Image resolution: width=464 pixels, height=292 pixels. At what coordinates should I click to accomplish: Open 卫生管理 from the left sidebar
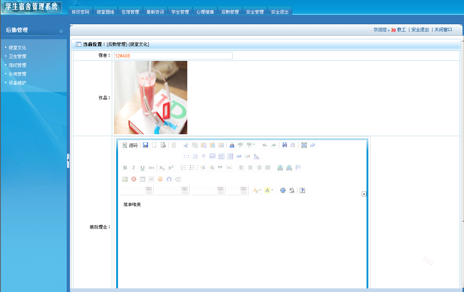[x=17, y=56]
